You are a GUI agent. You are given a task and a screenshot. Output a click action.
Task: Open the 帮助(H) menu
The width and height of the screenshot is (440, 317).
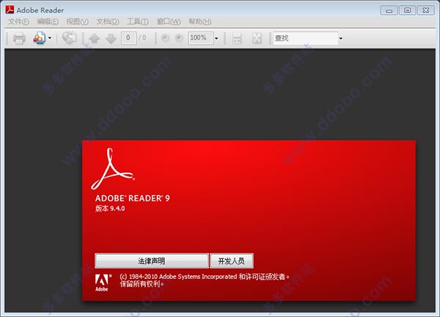[x=199, y=21]
